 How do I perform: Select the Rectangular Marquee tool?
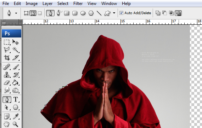pos(7,42)
